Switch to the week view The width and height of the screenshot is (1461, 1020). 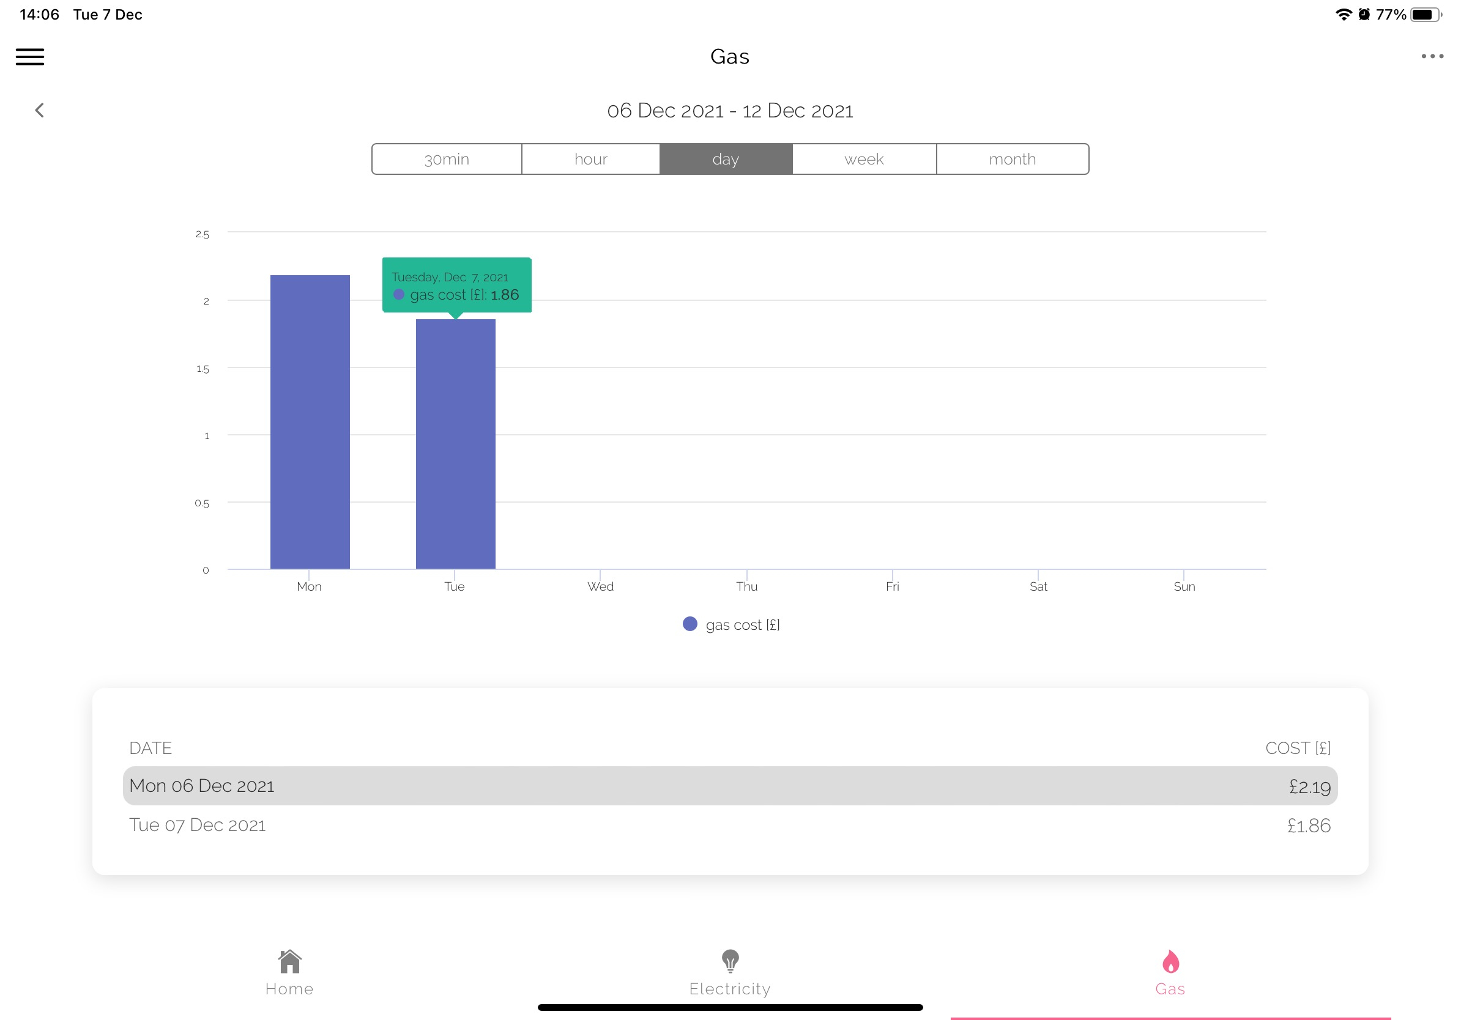pyautogui.click(x=863, y=159)
